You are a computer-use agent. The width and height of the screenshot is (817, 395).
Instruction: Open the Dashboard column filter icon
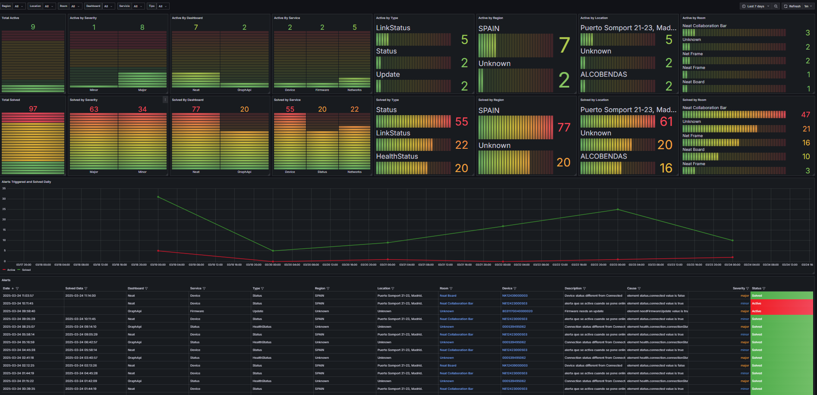point(147,288)
